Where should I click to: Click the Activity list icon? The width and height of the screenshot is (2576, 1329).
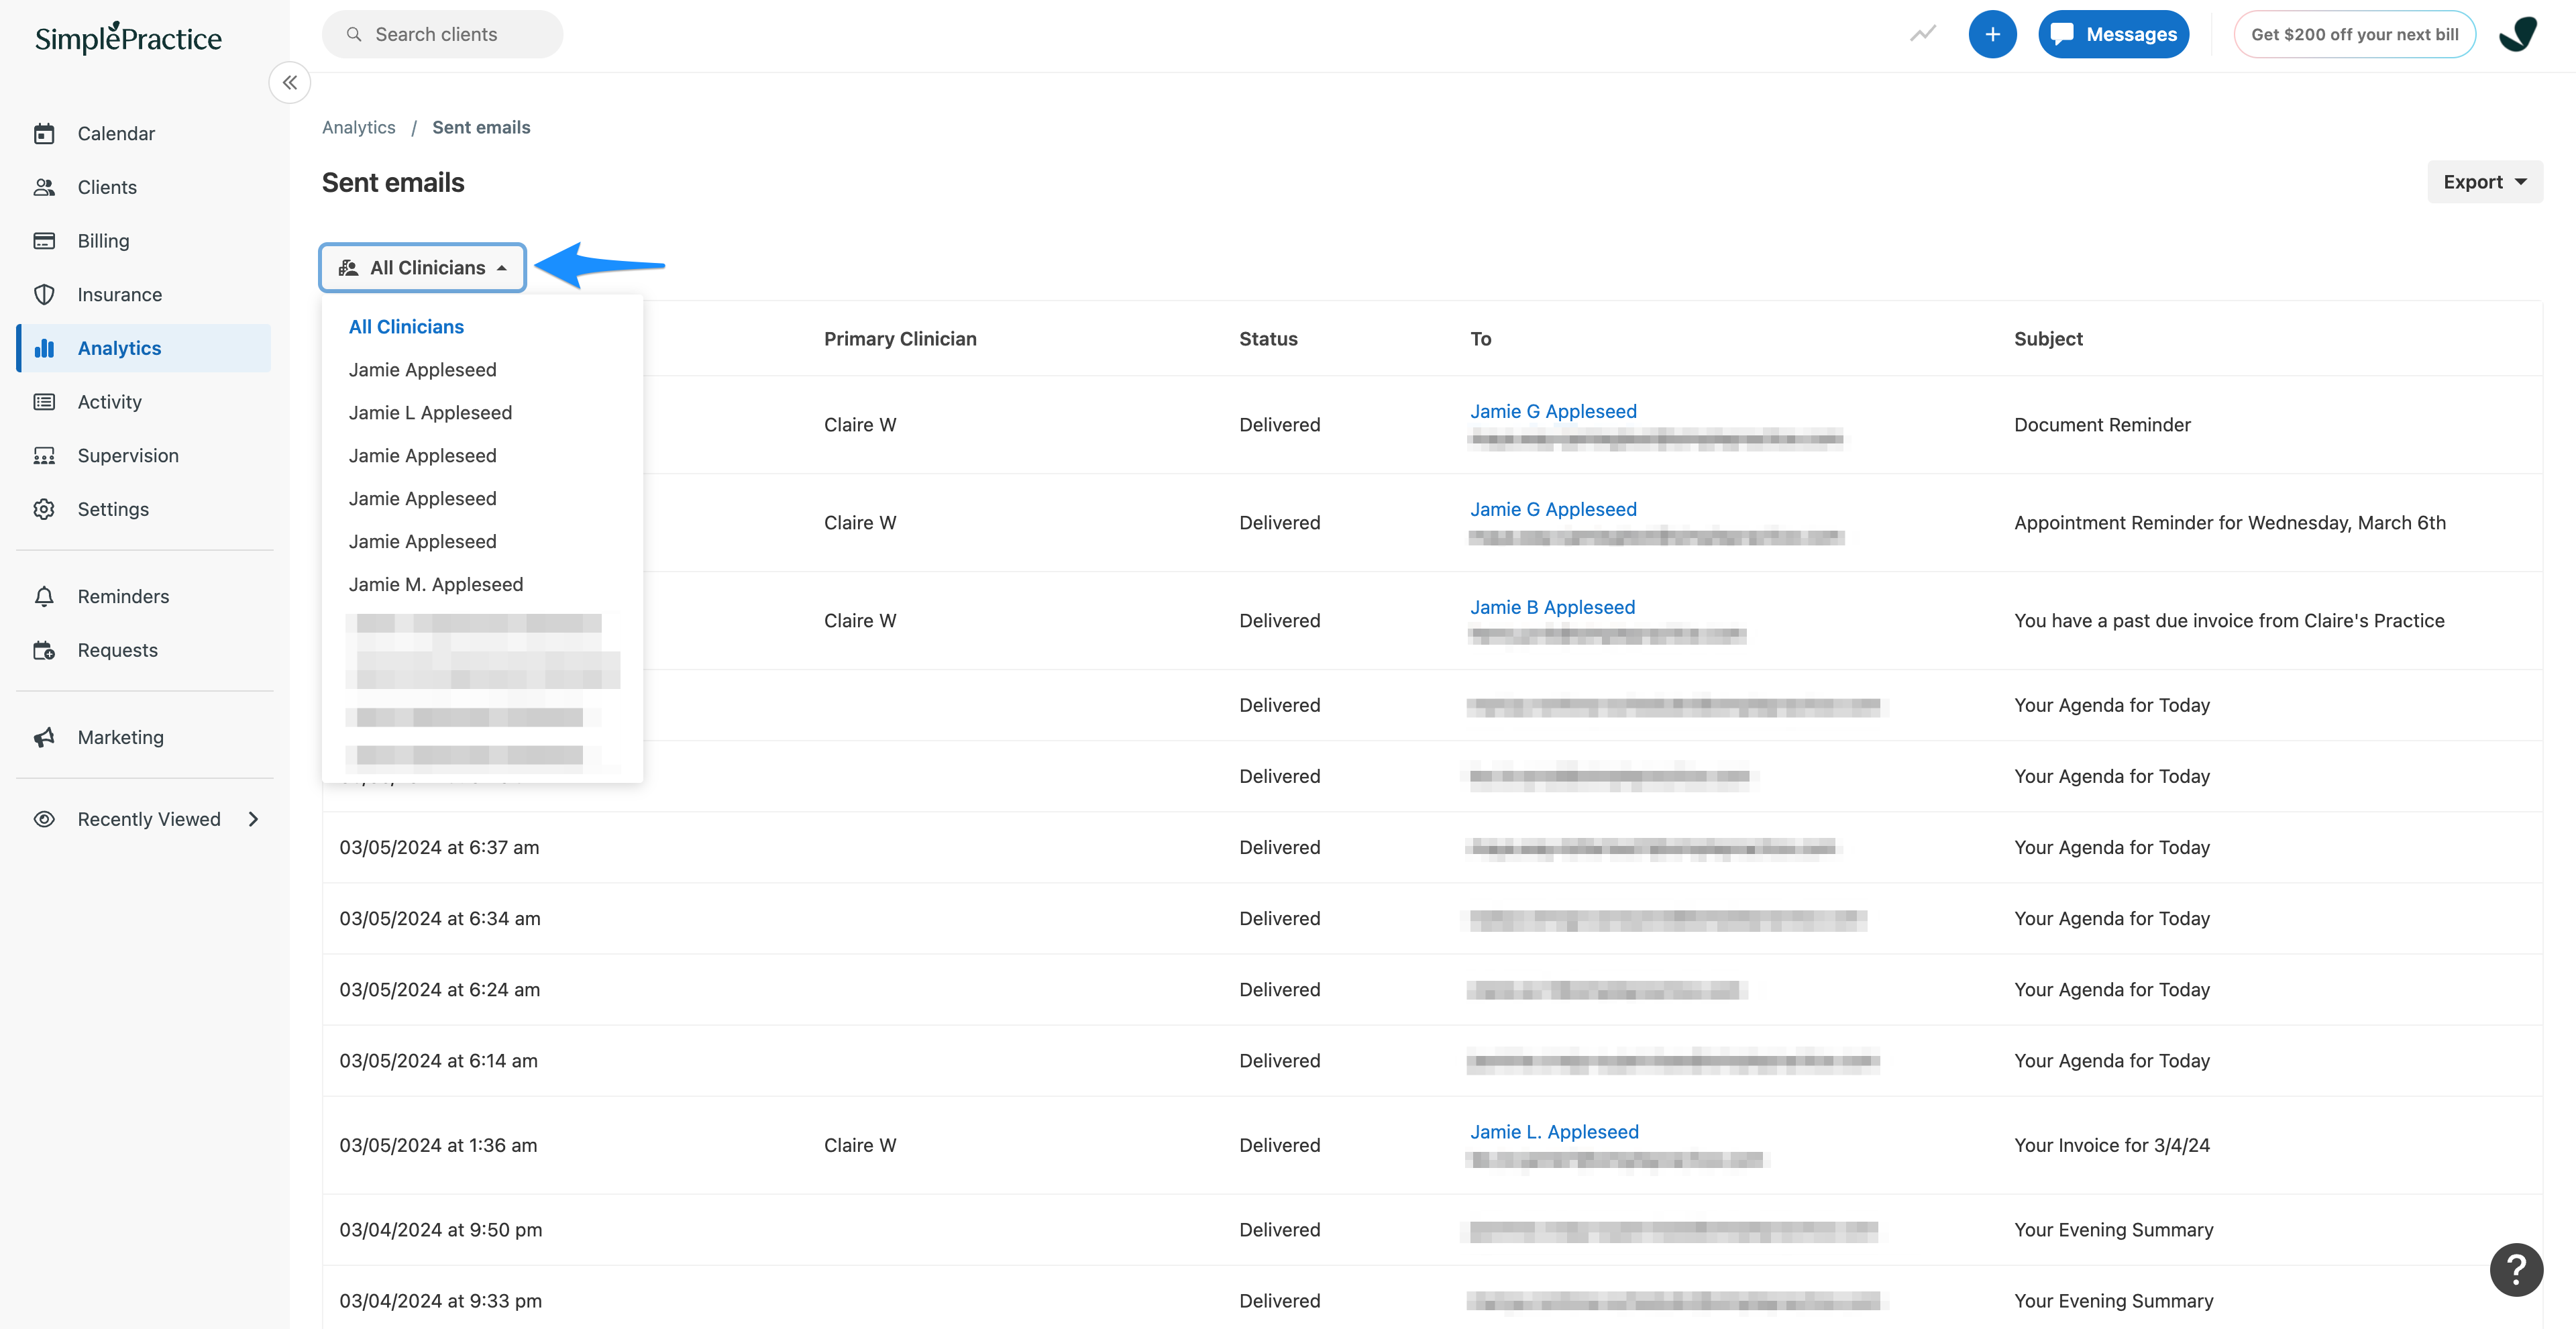(44, 402)
